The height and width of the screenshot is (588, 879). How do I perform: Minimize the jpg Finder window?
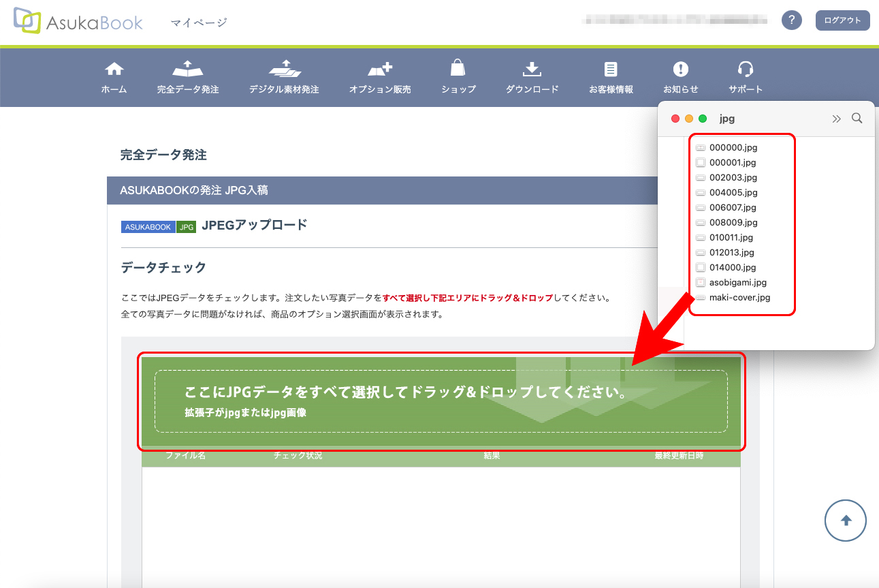point(689,119)
